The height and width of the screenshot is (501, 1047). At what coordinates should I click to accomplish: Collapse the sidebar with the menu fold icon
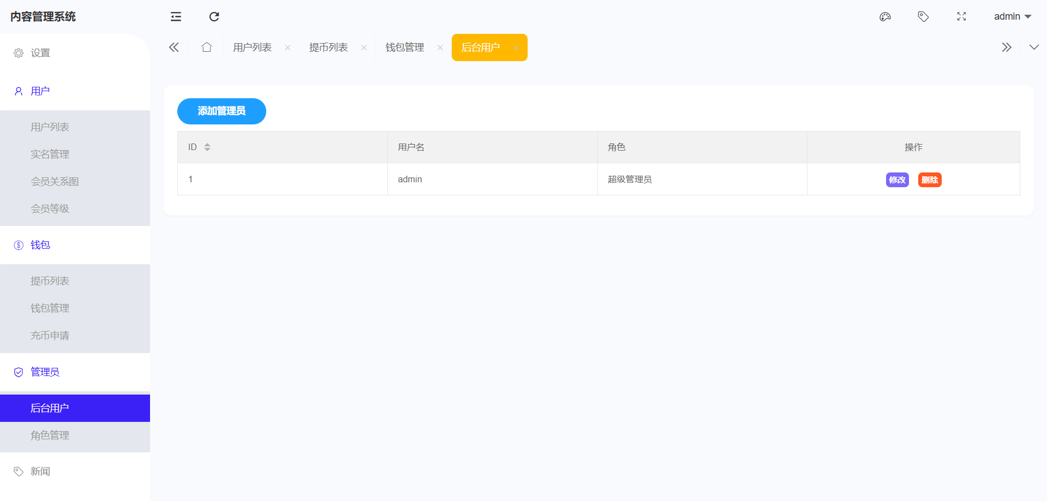pyautogui.click(x=176, y=17)
